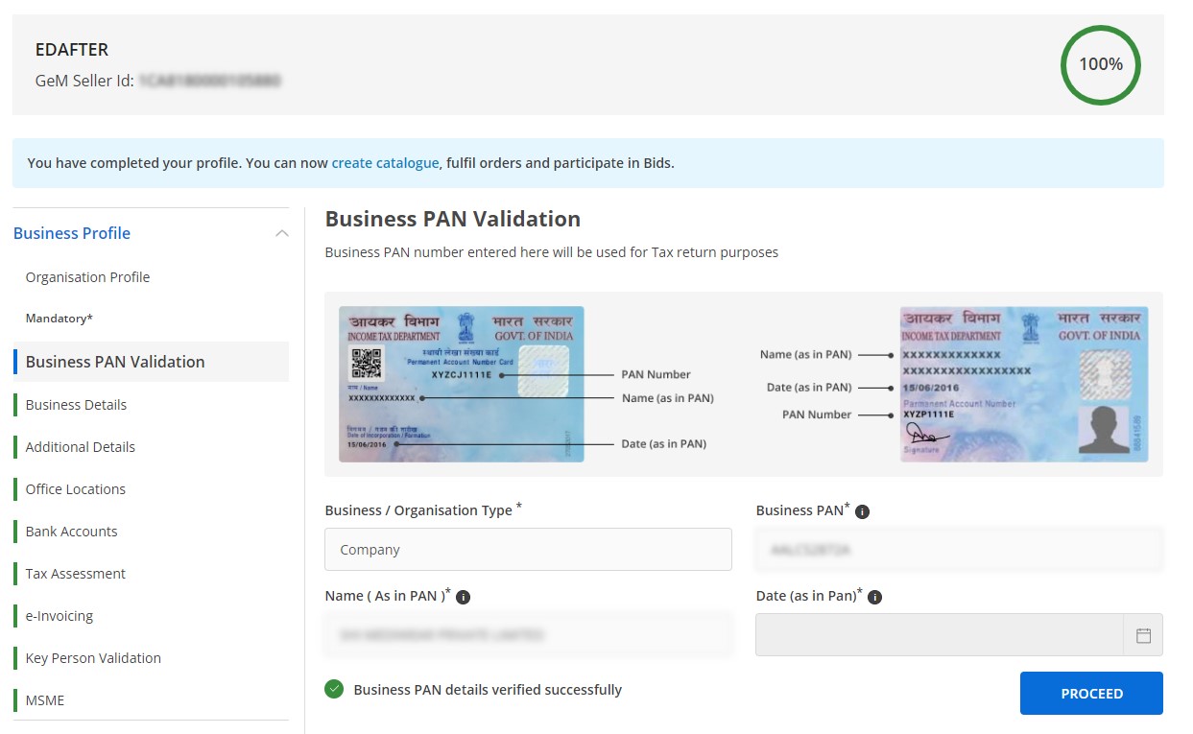Select e-Invoicing from the sidebar

click(x=60, y=615)
